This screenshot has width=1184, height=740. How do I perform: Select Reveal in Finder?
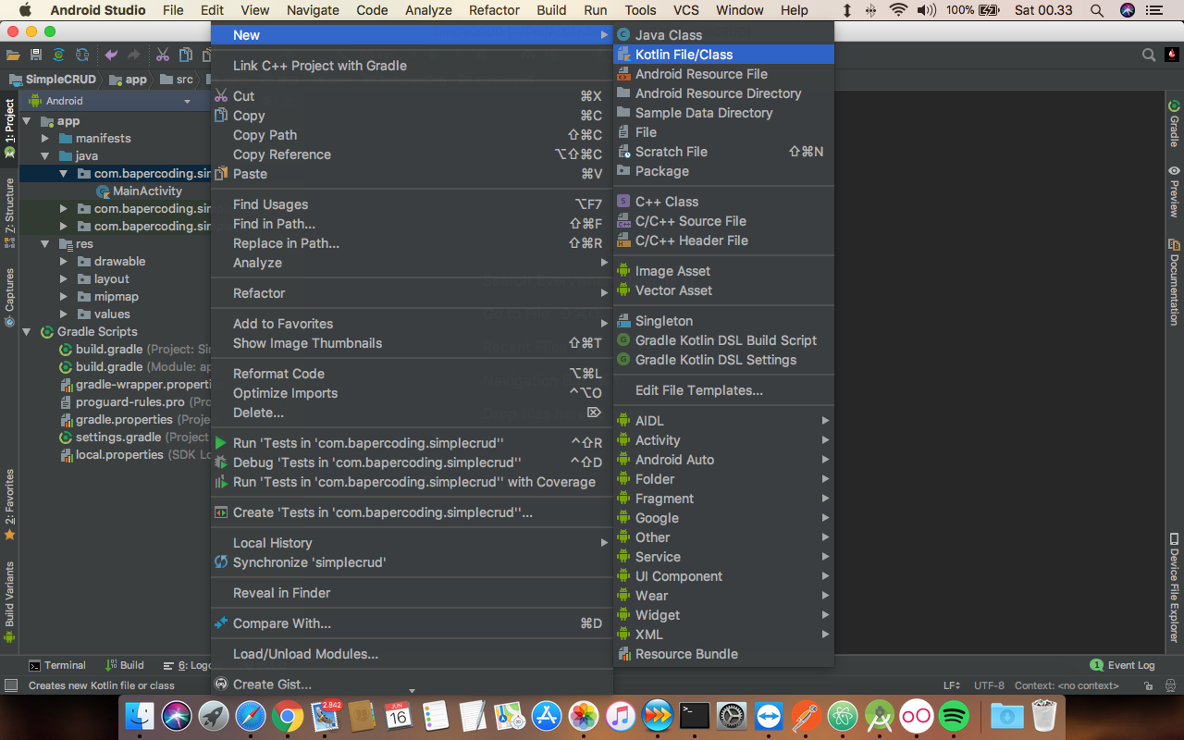tap(412, 593)
